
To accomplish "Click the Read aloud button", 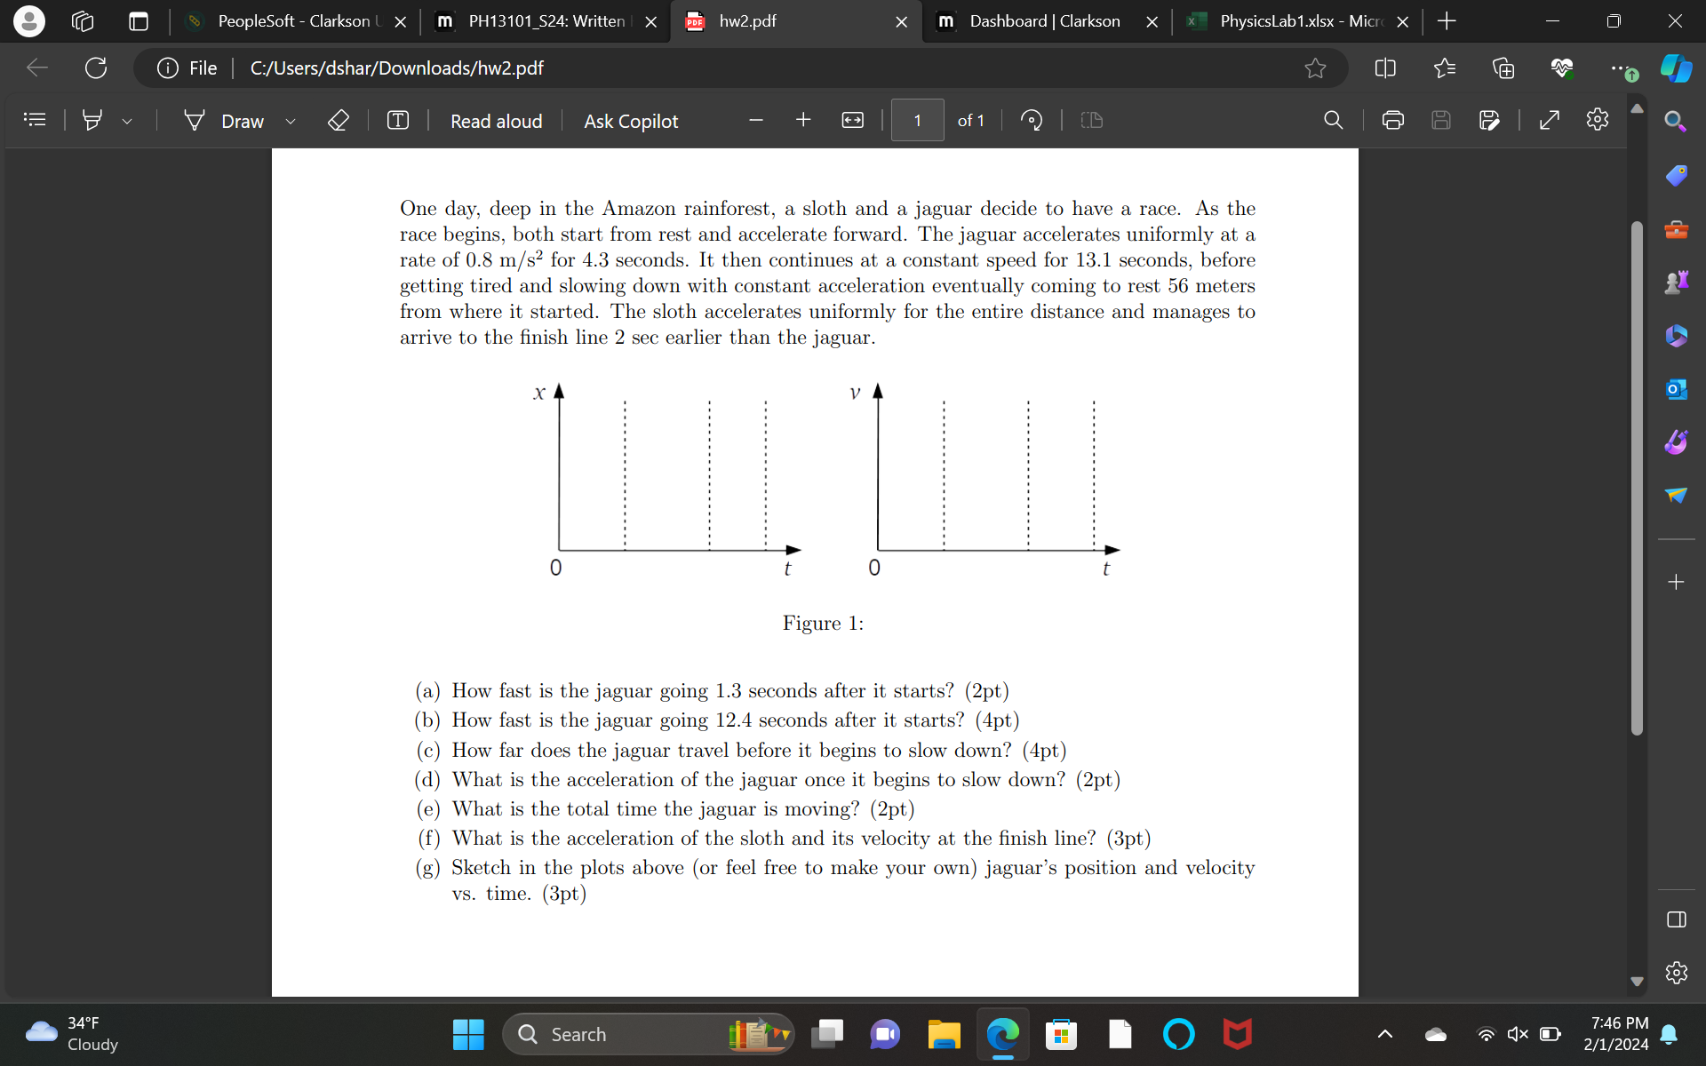I will (496, 121).
